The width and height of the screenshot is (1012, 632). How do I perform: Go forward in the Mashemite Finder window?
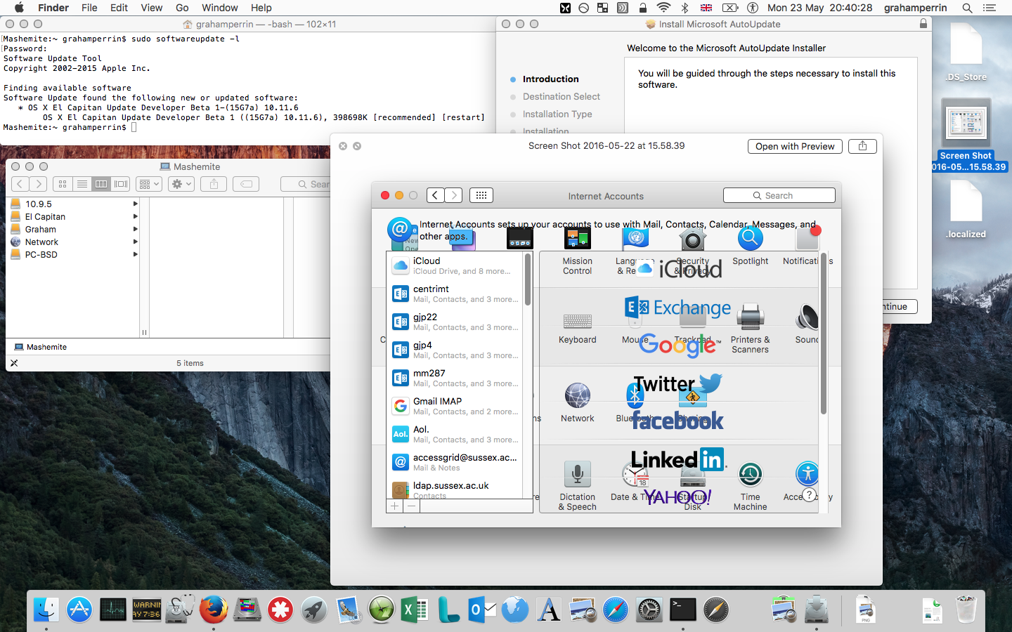click(39, 184)
